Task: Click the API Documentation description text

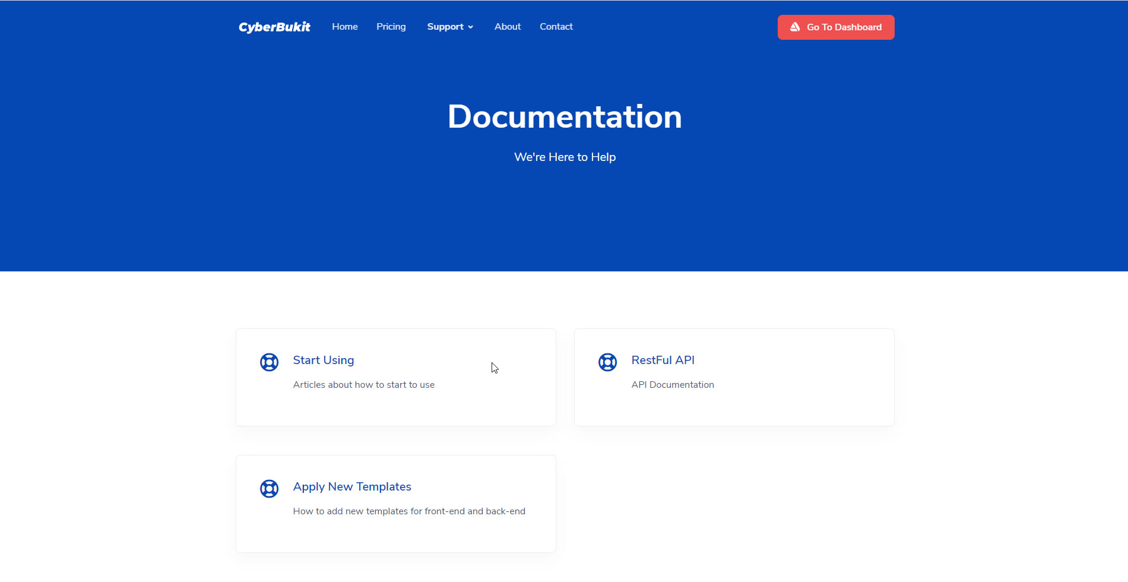Action: (673, 384)
